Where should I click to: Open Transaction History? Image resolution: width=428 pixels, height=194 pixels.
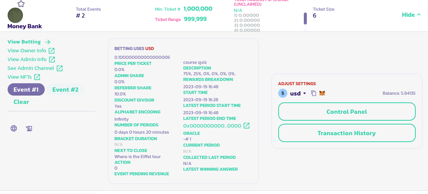pyautogui.click(x=347, y=133)
